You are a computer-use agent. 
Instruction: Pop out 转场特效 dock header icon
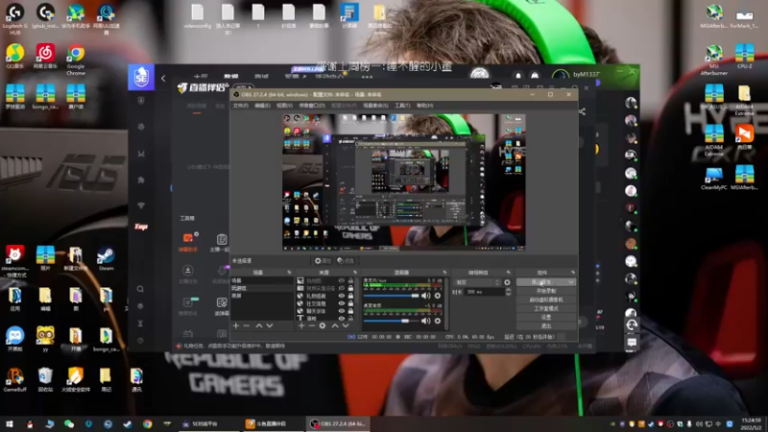(x=508, y=273)
